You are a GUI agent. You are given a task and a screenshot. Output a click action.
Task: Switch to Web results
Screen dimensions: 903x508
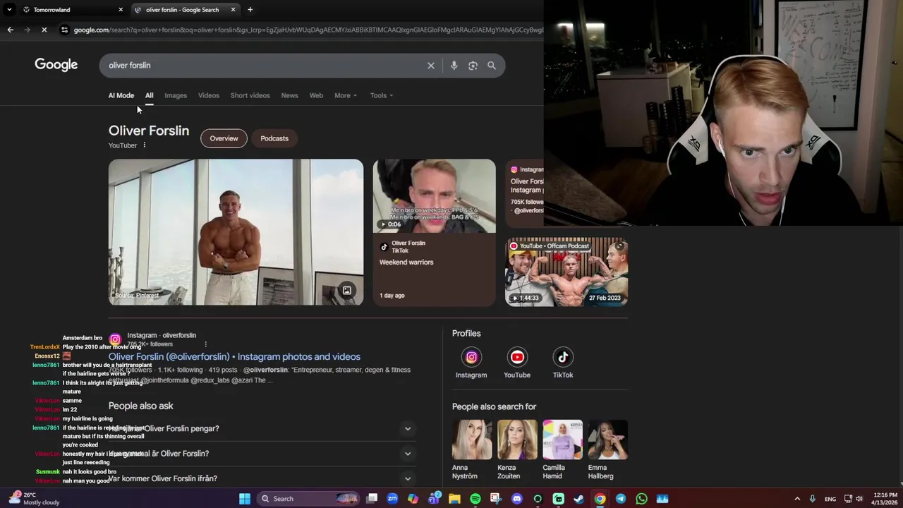pos(316,95)
